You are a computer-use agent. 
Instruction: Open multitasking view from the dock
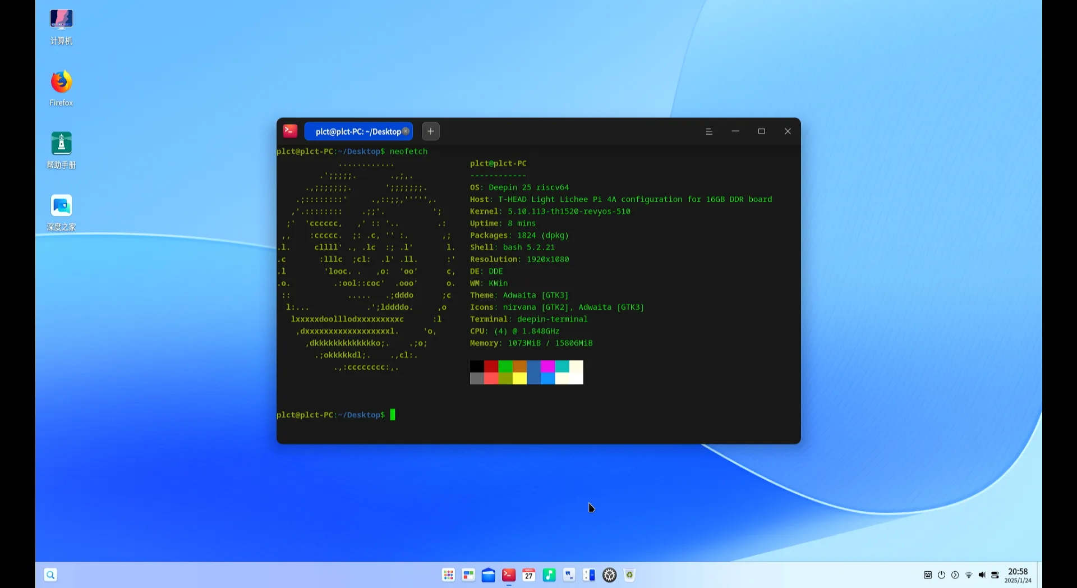tap(468, 575)
